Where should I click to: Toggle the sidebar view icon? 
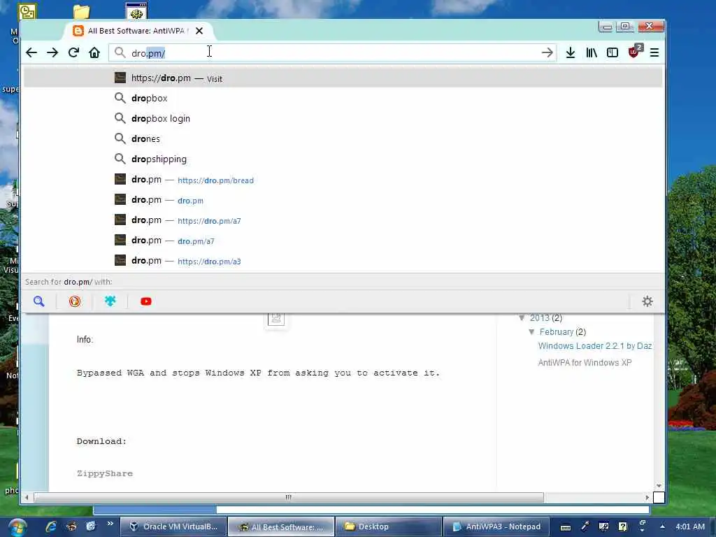(613, 52)
